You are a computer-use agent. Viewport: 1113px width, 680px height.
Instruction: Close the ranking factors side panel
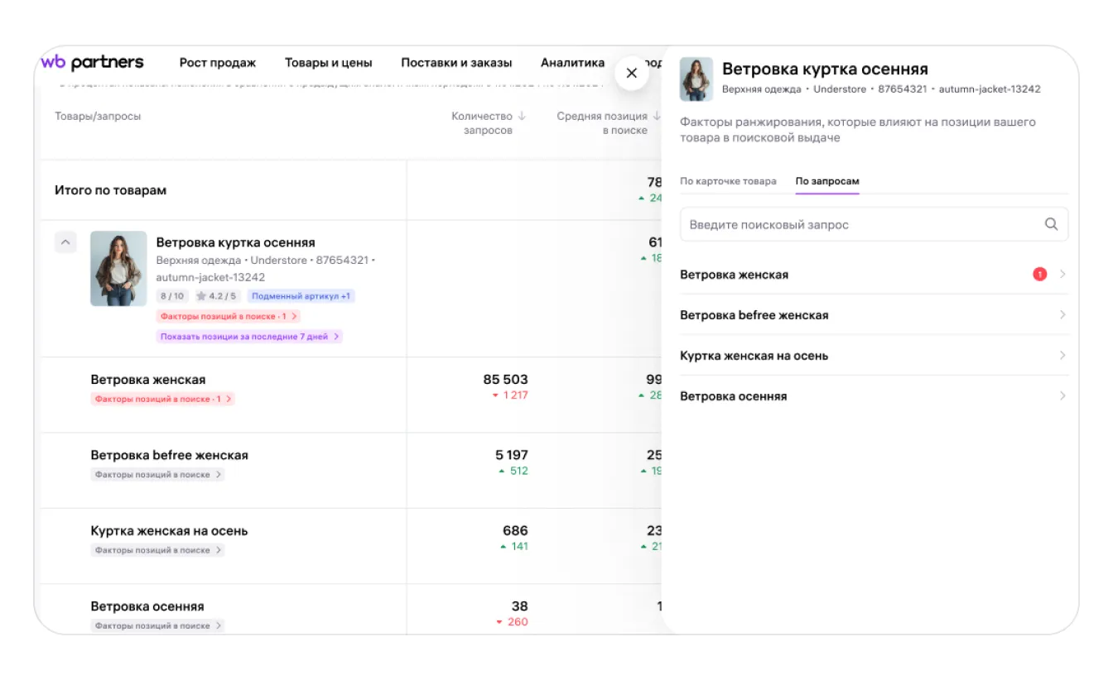pyautogui.click(x=631, y=73)
